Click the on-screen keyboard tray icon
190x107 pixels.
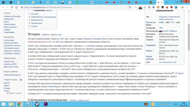(x=146, y=104)
